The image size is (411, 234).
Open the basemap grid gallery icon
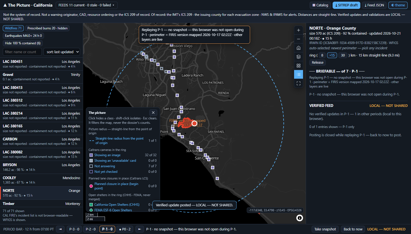298,66
